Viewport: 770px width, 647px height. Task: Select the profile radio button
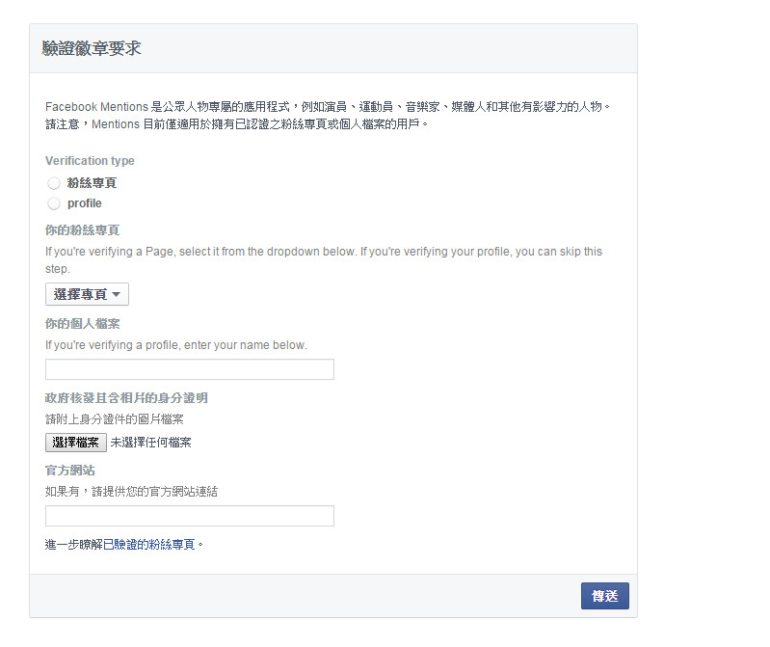pos(54,203)
